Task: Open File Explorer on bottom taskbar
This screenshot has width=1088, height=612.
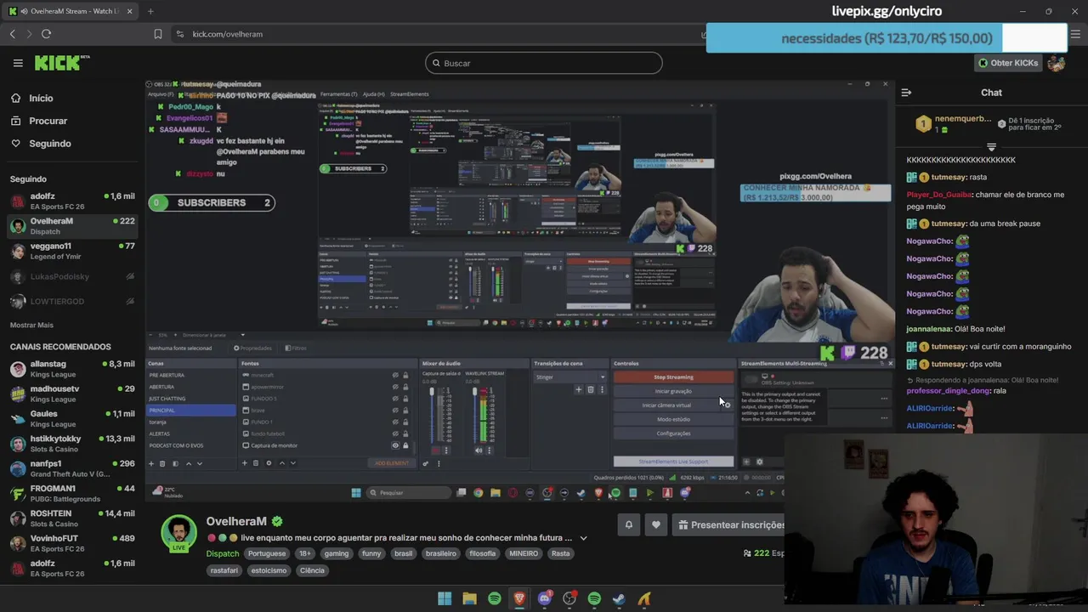Action: 469,598
